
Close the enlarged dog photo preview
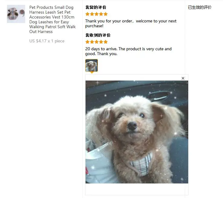pos(183,78)
